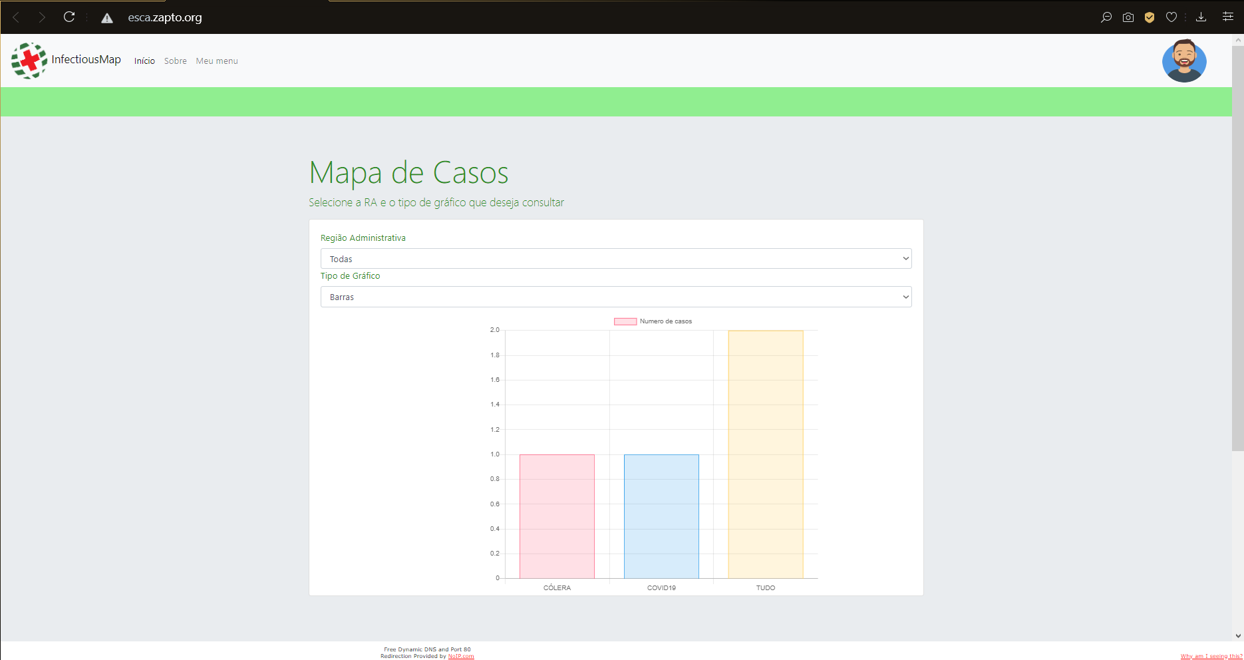The image size is (1244, 660).
Task: Click the InfectiousMap brand name
Action: coord(86,60)
